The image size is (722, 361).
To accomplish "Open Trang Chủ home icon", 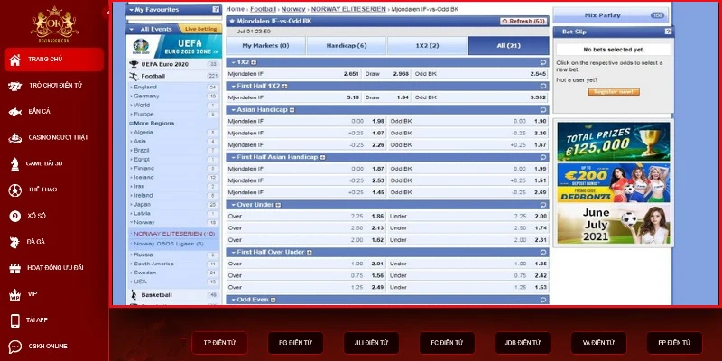I will 15,60.
